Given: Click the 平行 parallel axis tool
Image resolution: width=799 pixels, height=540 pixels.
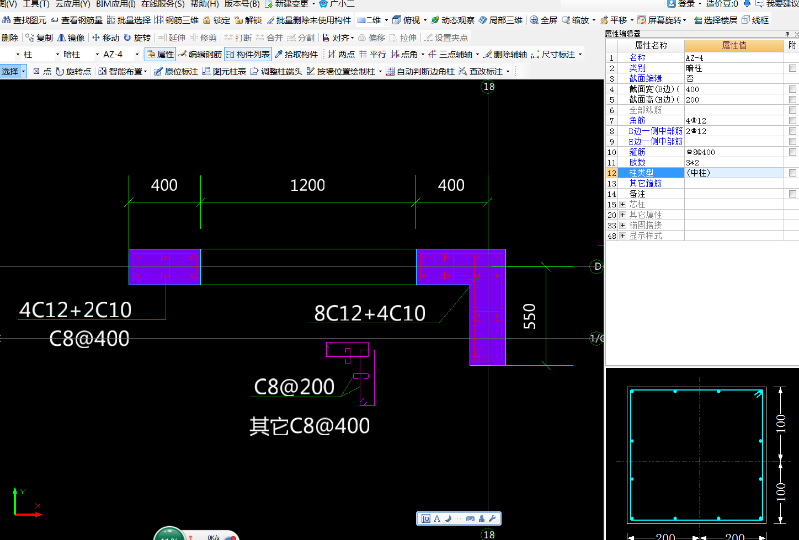Looking at the screenshot, I should point(372,54).
